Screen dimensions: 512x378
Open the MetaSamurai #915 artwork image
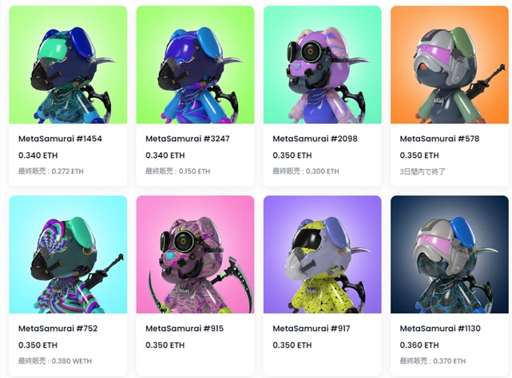(195, 254)
